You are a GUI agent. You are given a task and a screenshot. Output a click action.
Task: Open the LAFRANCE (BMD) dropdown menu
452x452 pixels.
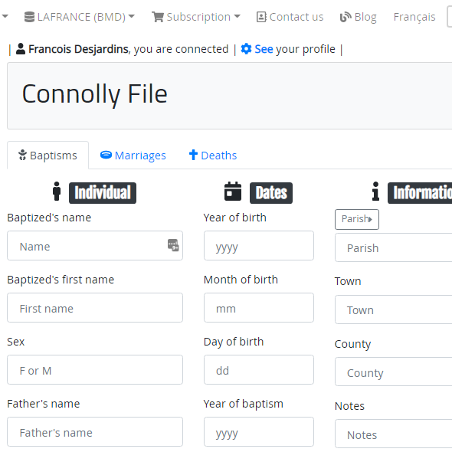(79, 17)
